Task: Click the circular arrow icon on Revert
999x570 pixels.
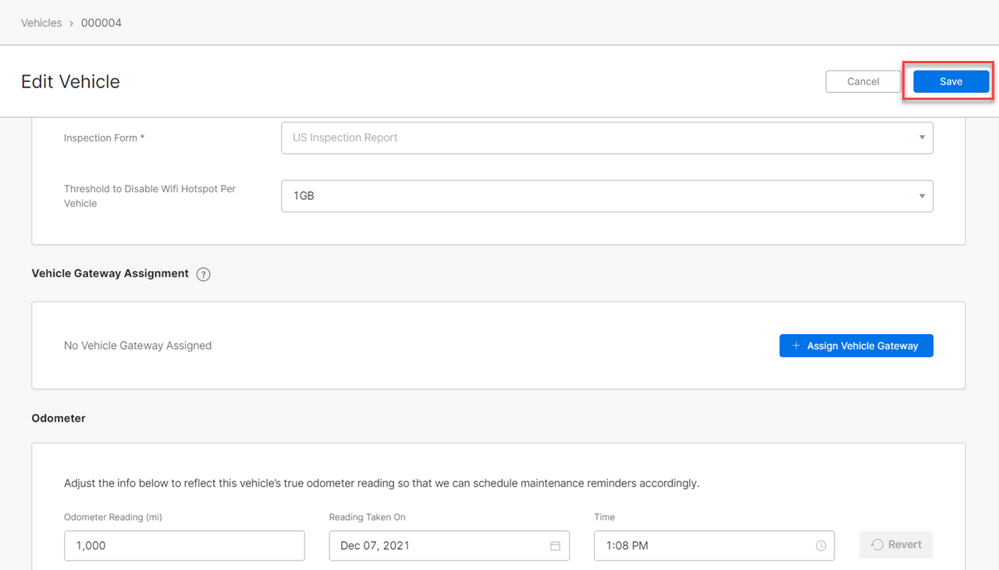Action: coord(877,545)
